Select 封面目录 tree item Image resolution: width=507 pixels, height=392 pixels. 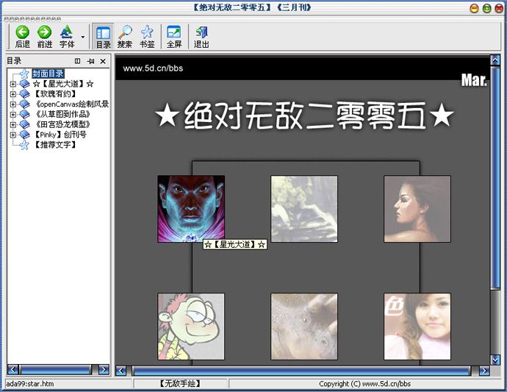tap(48, 74)
